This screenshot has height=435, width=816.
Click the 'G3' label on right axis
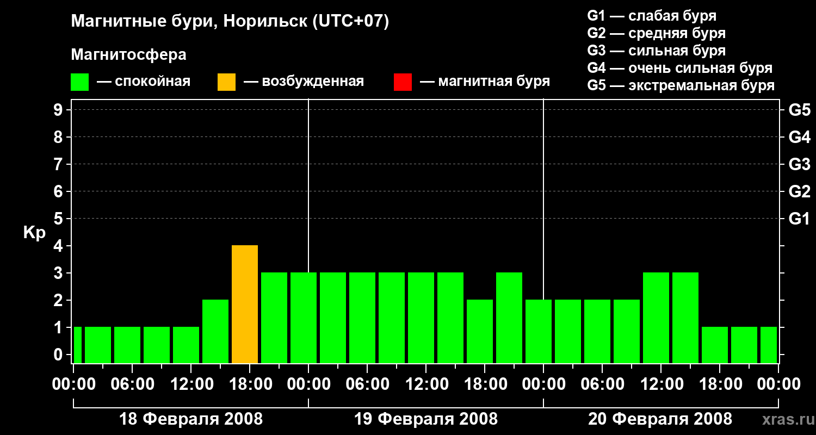coord(800,164)
